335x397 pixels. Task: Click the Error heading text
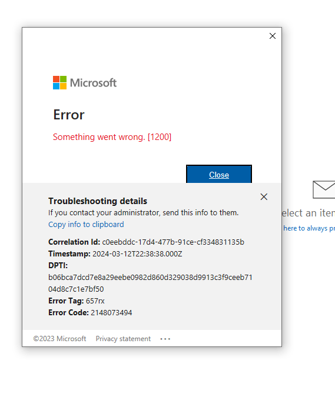click(x=69, y=115)
